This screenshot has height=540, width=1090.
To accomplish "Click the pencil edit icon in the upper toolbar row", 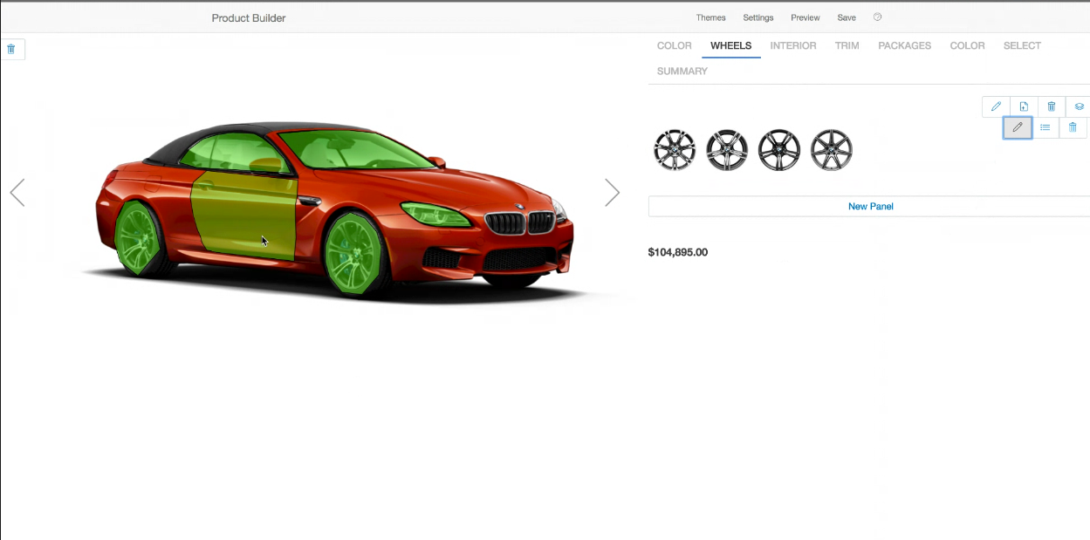I will click(996, 106).
